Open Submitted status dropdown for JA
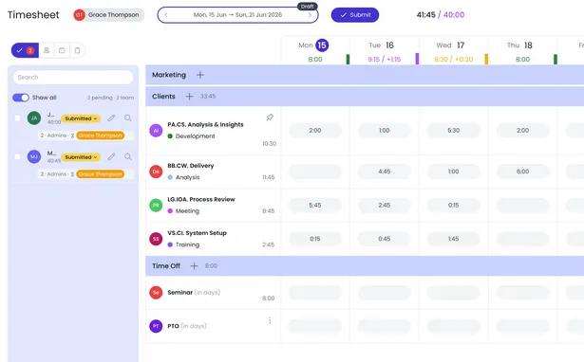 pos(81,118)
